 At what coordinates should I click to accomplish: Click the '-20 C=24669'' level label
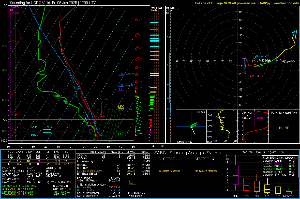(126, 85)
